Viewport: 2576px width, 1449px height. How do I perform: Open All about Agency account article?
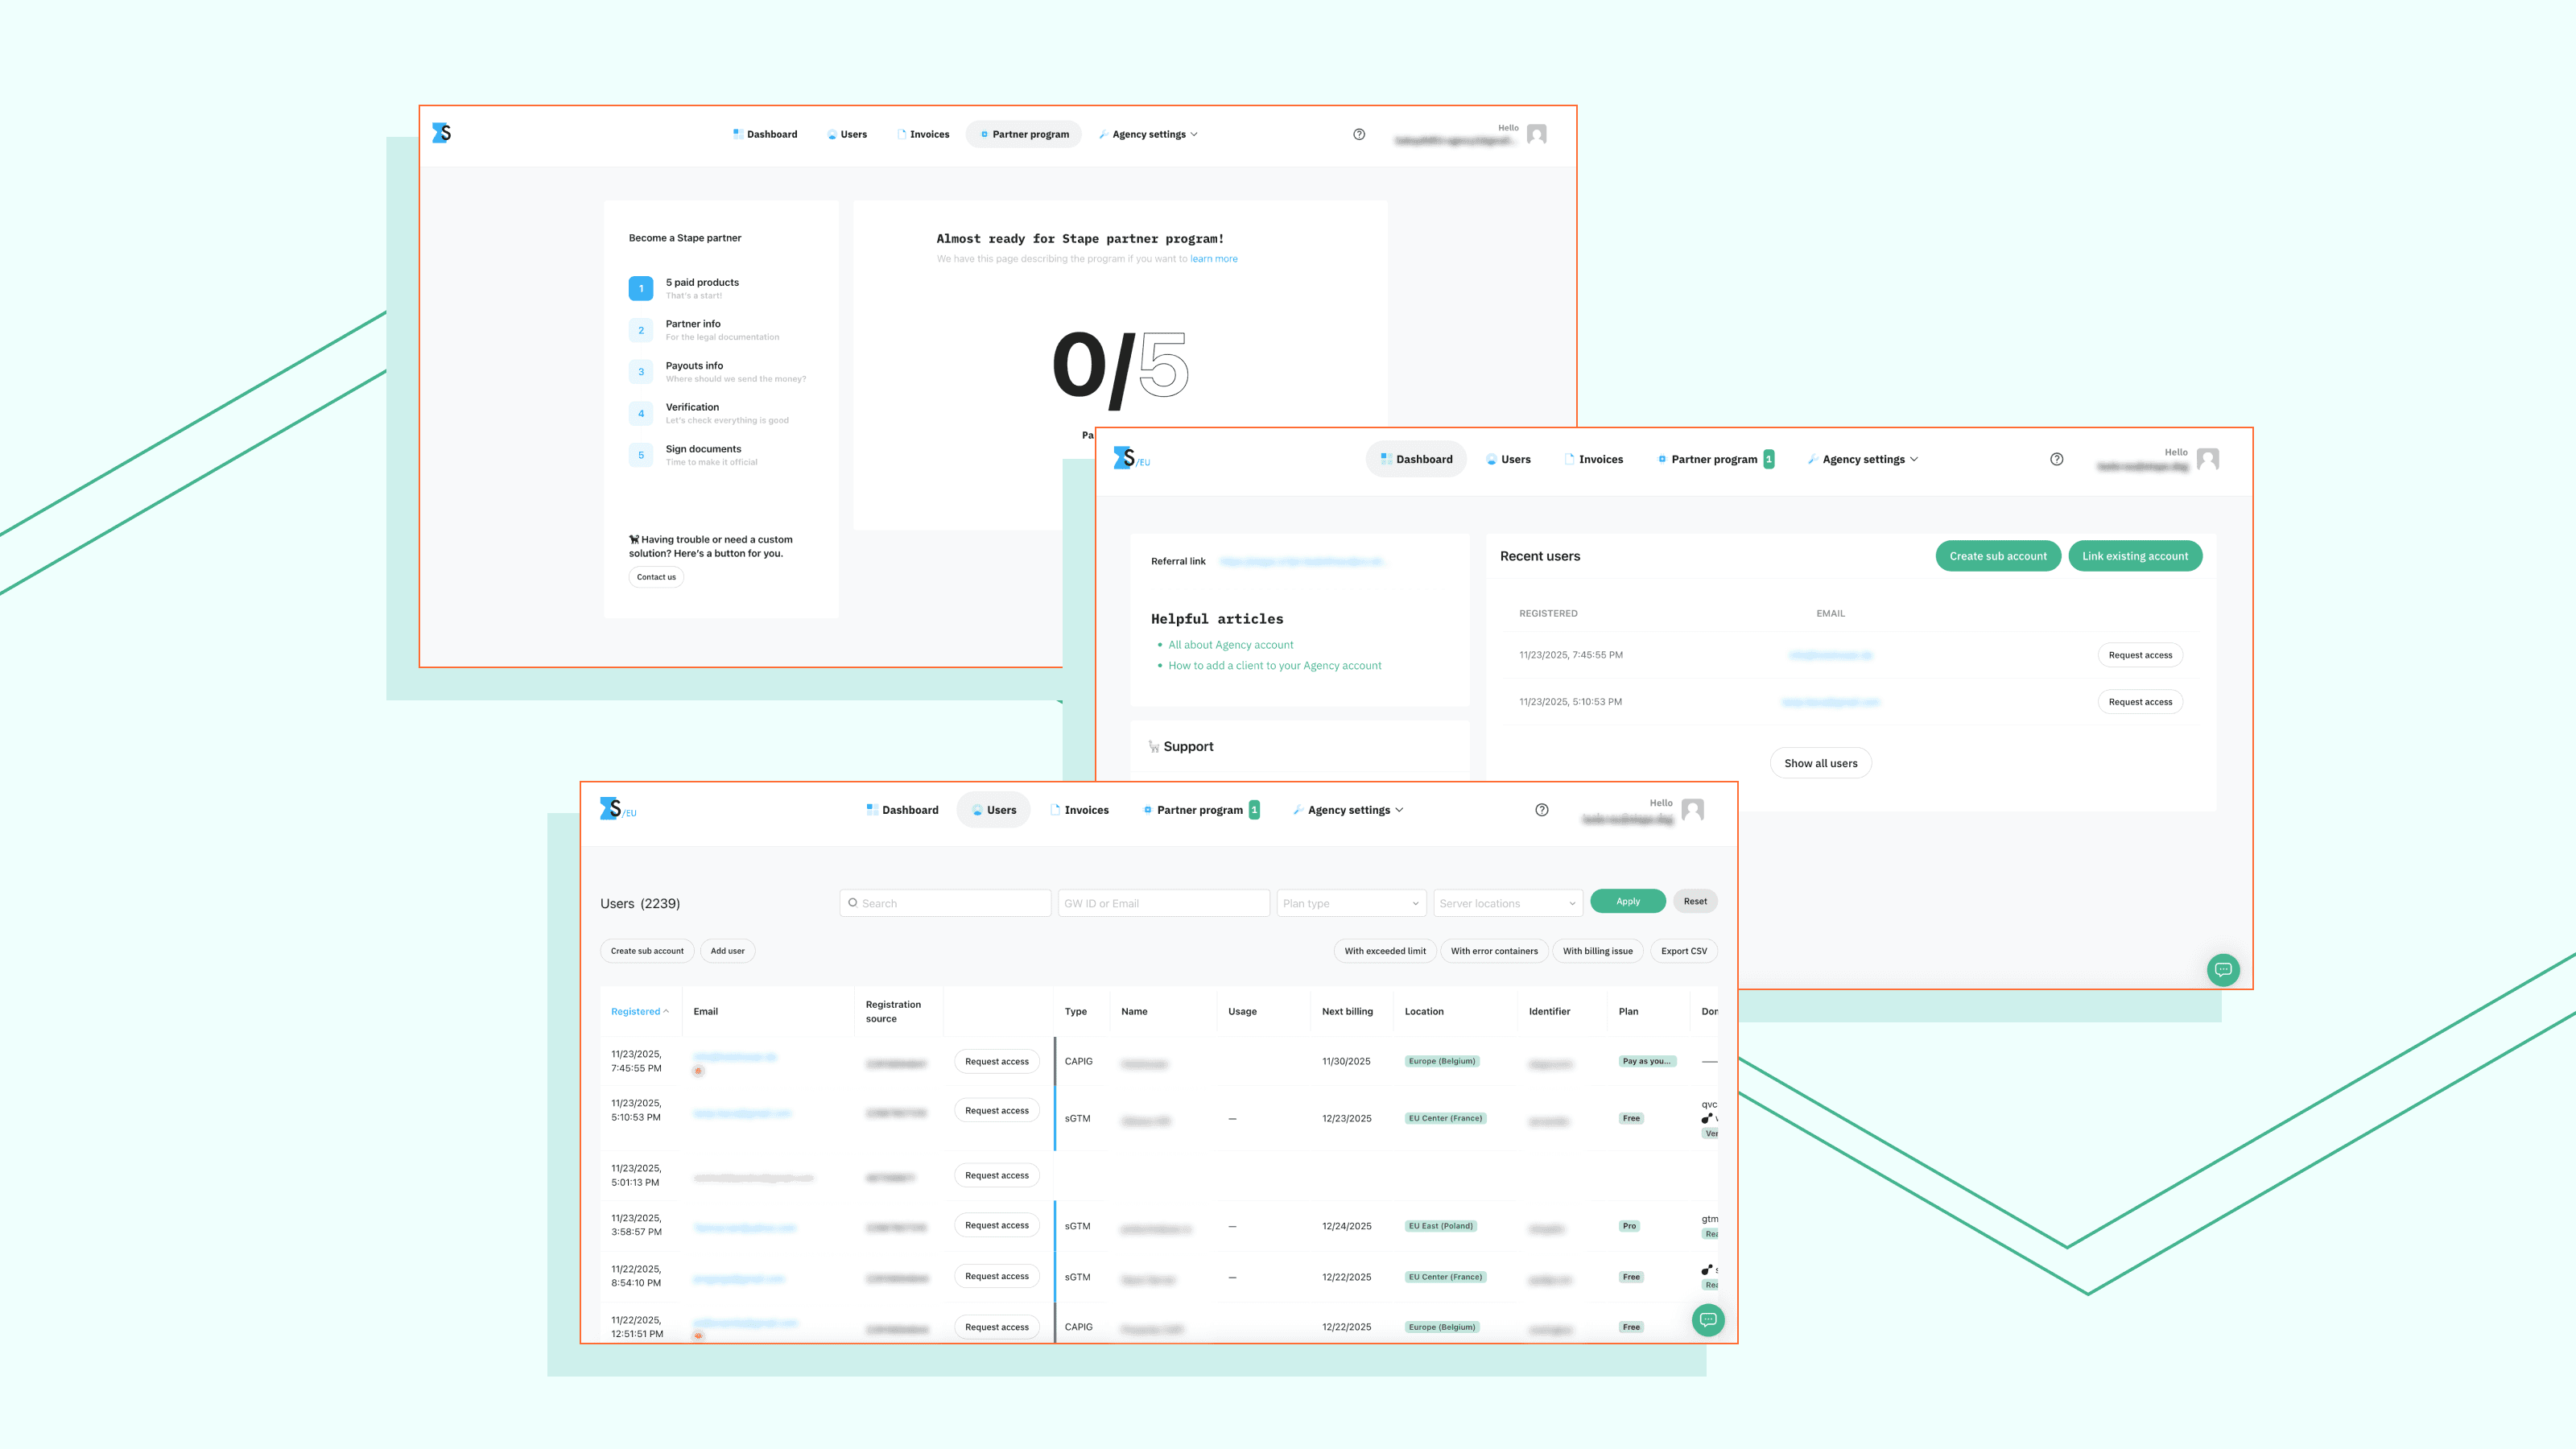point(1230,645)
